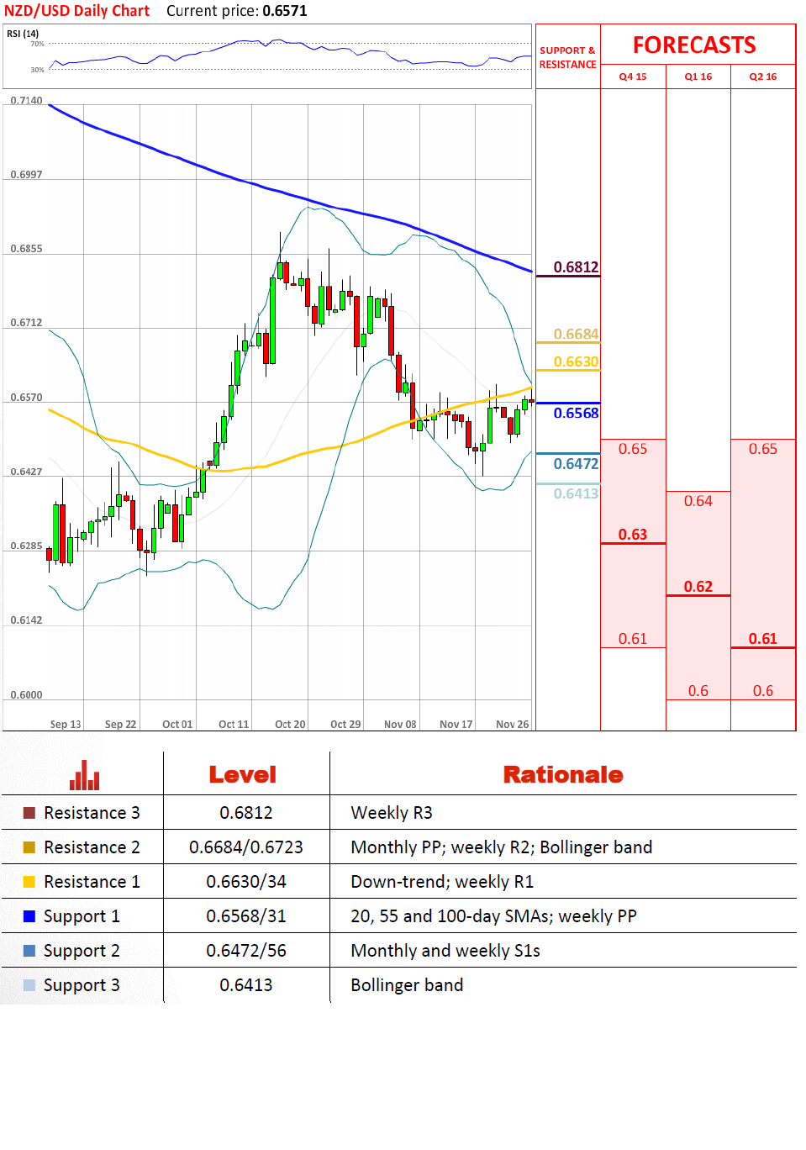Click the 30% RSI threshold label
806x1150 pixels.
37,70
